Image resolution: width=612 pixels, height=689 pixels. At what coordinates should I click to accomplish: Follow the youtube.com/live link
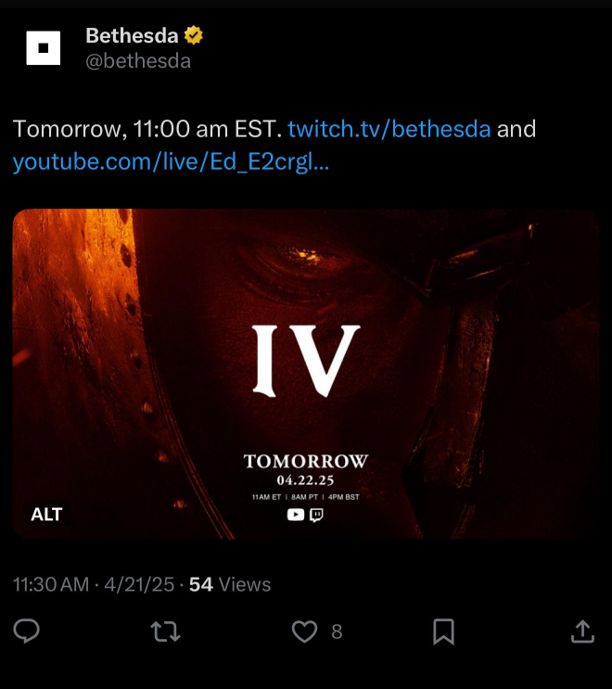click(171, 161)
